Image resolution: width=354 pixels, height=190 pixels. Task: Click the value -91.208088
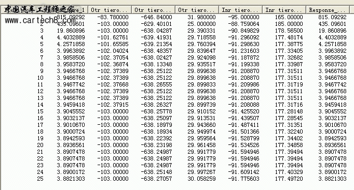coord(243,105)
